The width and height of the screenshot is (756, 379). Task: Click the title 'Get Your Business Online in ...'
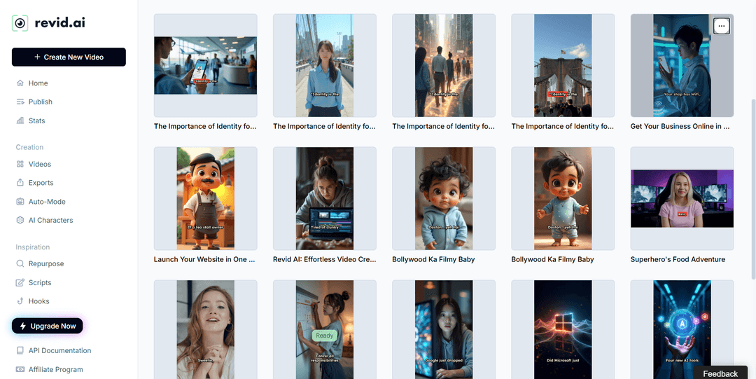click(680, 127)
